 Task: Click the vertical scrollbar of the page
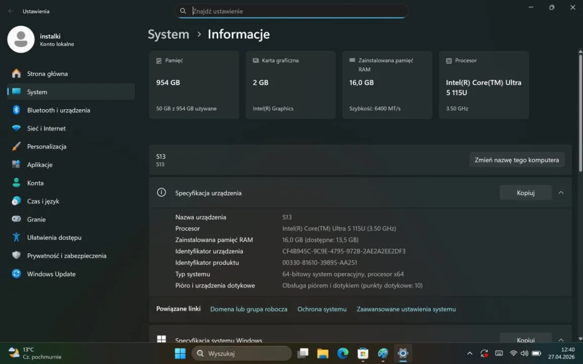tap(580, 152)
